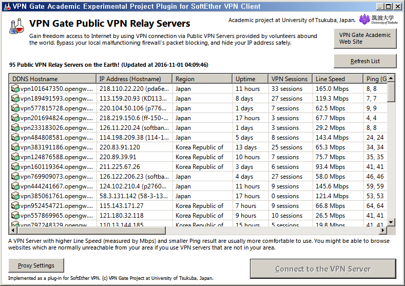Image resolution: width=405 pixels, height=286 pixels.
Task: Click horizontal scrollbar left arrow
Action: [13, 231]
